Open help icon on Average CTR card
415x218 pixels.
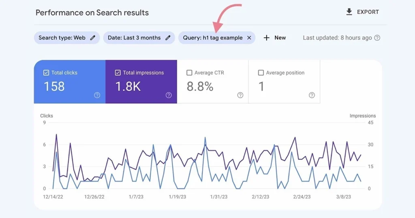240,95
